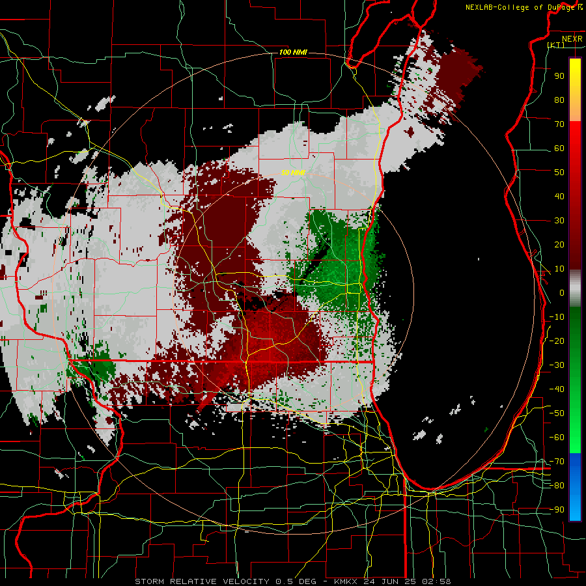Click the 30 value on the velocity scale

coord(559,221)
